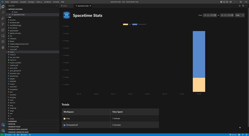This screenshot has height=136, width=249.
Task: Click the Go Live status button
Action: (x=233, y=135)
